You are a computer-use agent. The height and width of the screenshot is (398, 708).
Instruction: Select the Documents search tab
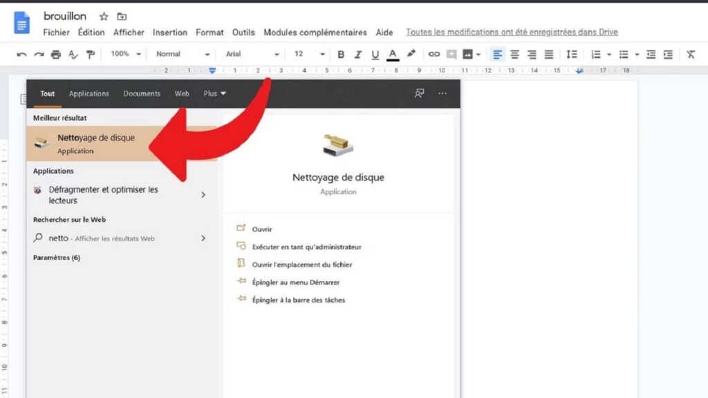click(142, 93)
